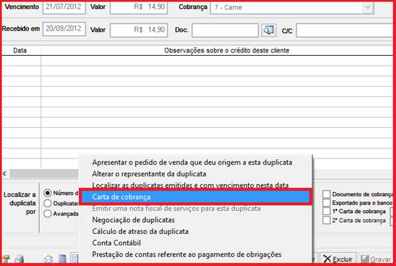Click the 'Recebido em' date field 20/09/2012
The width and height of the screenshot is (396, 266).
click(x=64, y=29)
